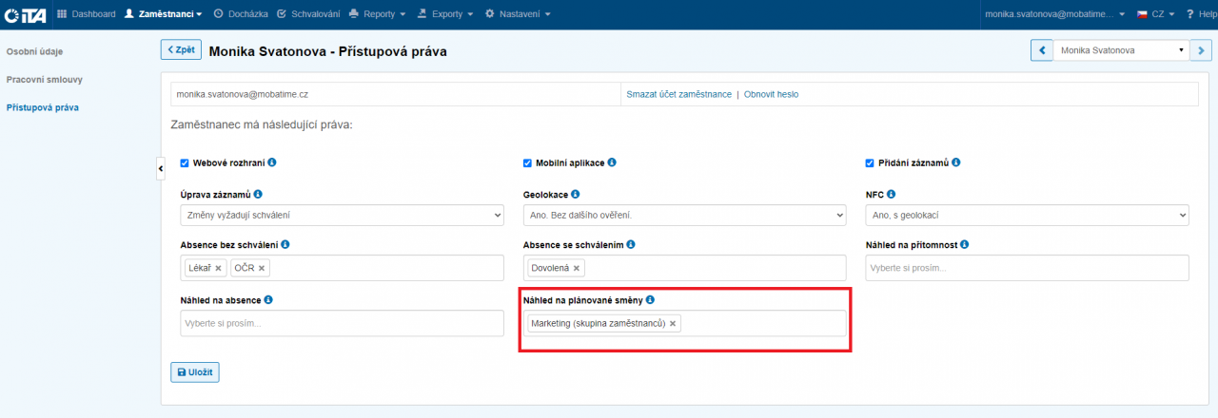Click the info icon next to Webové rozhraní
Viewport: 1218px width, 418px height.
pos(272,162)
